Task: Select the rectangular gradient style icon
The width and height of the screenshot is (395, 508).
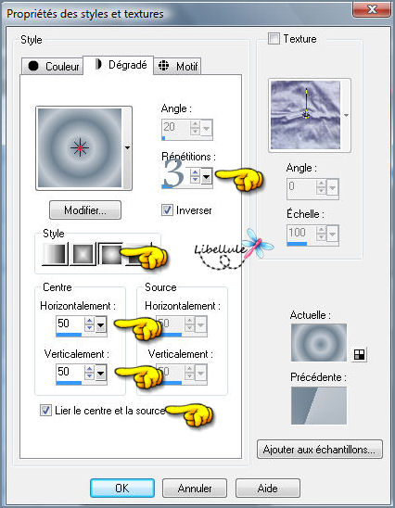Action: 83,254
